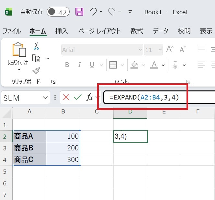Open the fill color dropdown
215x200 pixels.
click(x=143, y=65)
